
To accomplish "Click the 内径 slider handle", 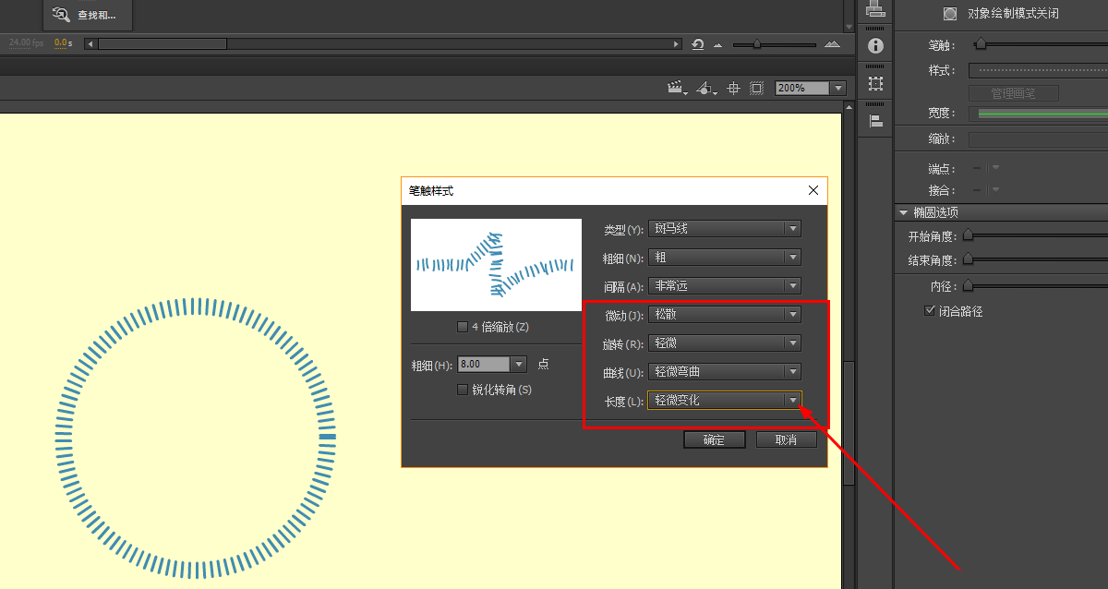I will click(968, 286).
